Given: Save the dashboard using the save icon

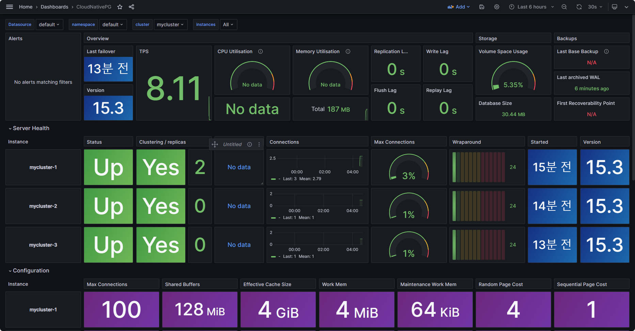Looking at the screenshot, I should tap(482, 7).
